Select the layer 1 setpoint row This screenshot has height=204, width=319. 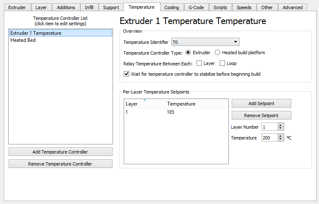(x=176, y=112)
